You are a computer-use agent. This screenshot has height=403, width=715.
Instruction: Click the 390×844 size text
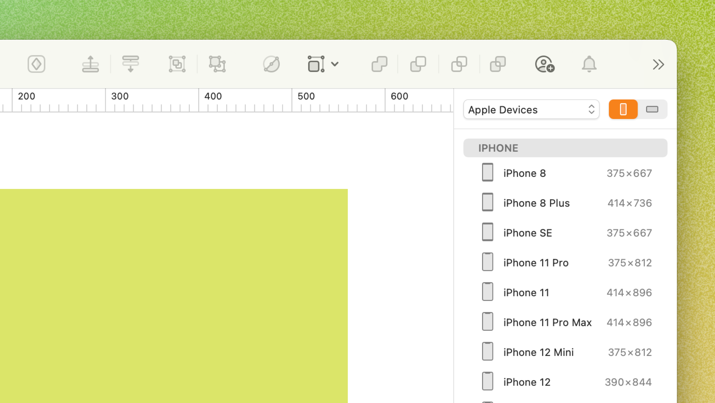628,382
